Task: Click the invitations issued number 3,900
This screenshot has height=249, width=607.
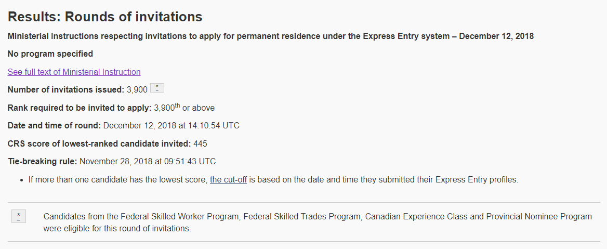Action: 137,90
